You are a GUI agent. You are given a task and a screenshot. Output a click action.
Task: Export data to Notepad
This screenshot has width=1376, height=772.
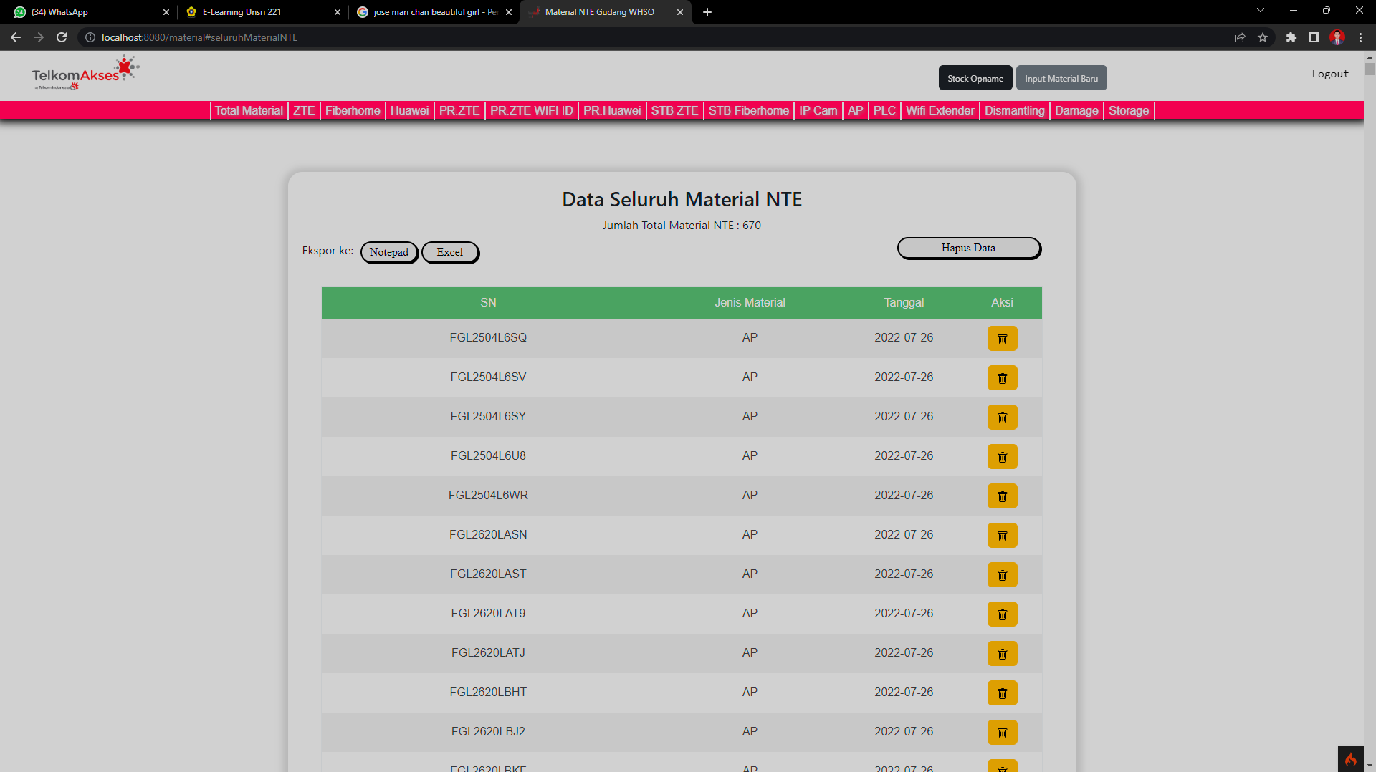click(389, 252)
